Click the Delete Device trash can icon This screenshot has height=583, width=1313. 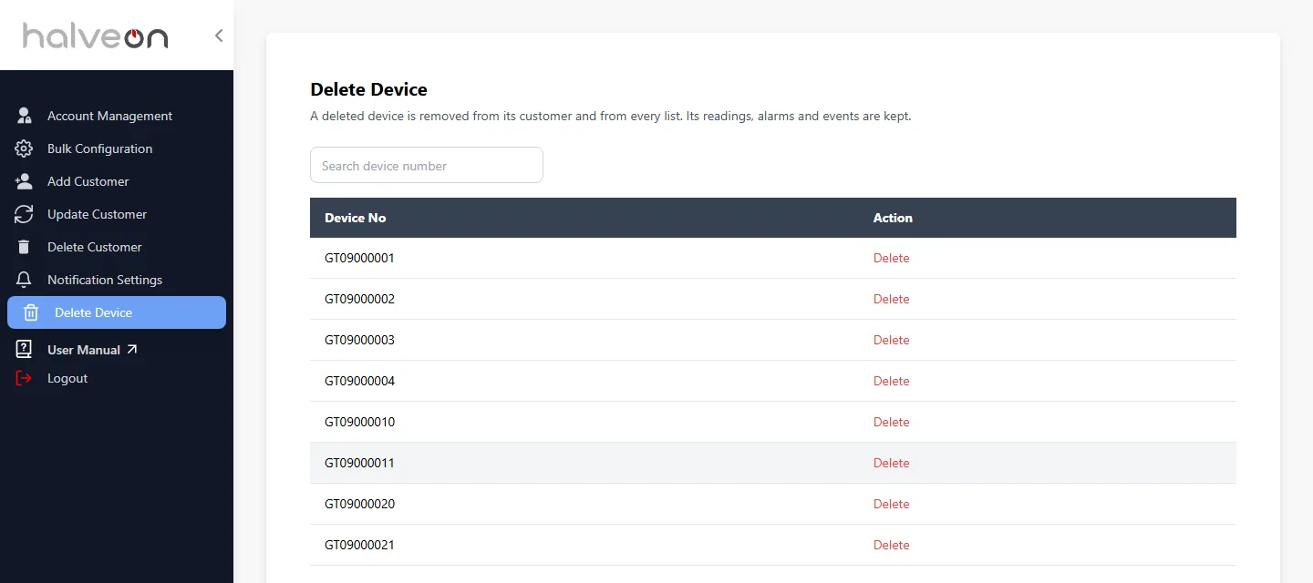pyautogui.click(x=30, y=312)
